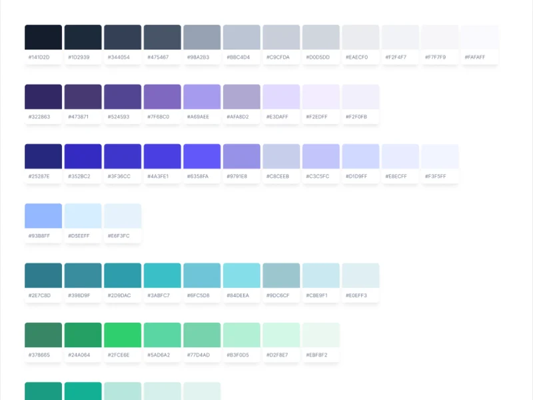Image resolution: width=533 pixels, height=400 pixels.
Task: Click the hex label #D0D5DD
Action: [318, 57]
